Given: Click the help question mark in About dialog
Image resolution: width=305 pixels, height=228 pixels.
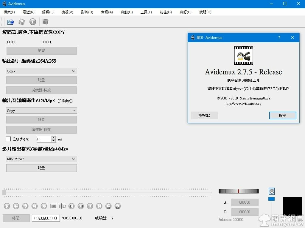Looking at the screenshot, I should click(x=279, y=37).
